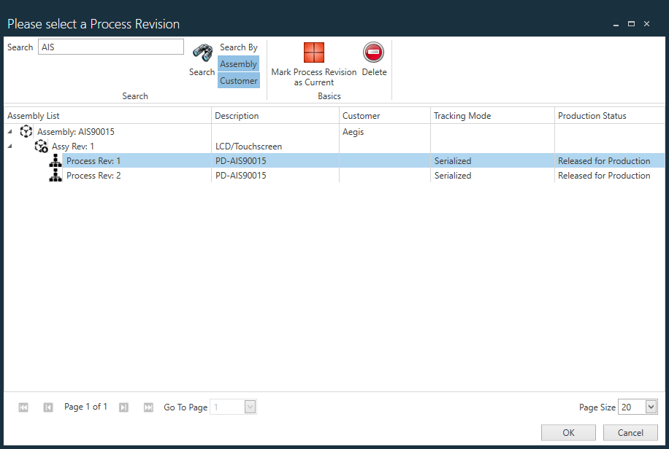Click the Mark Process Revision as Current icon
Image resolution: width=669 pixels, height=449 pixels.
pos(313,52)
